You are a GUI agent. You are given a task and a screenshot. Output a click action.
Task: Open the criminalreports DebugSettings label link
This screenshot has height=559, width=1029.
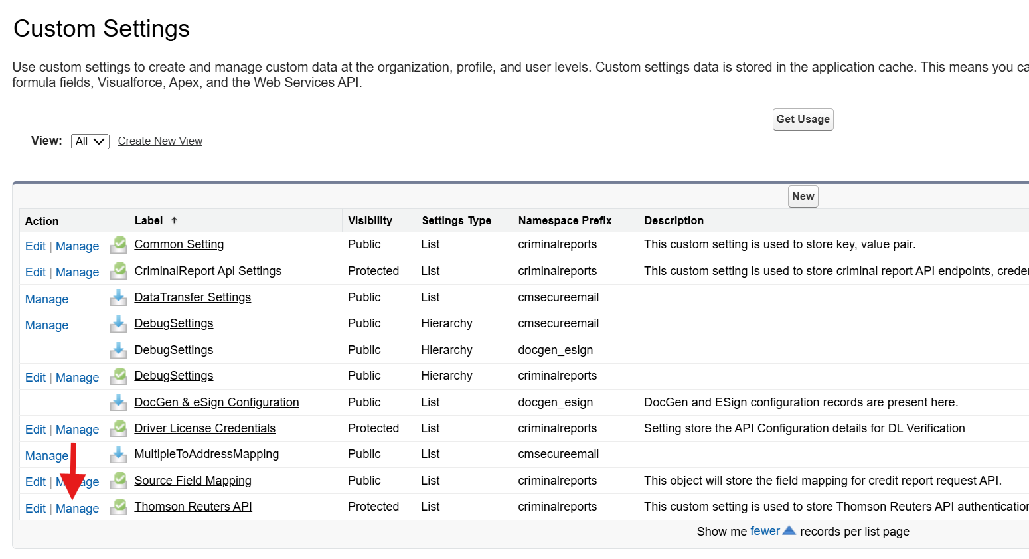[x=174, y=376]
